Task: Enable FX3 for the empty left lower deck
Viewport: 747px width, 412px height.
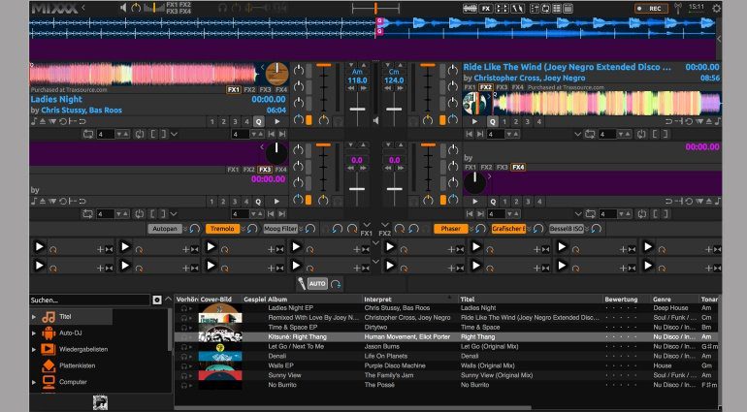Action: pyautogui.click(x=265, y=170)
